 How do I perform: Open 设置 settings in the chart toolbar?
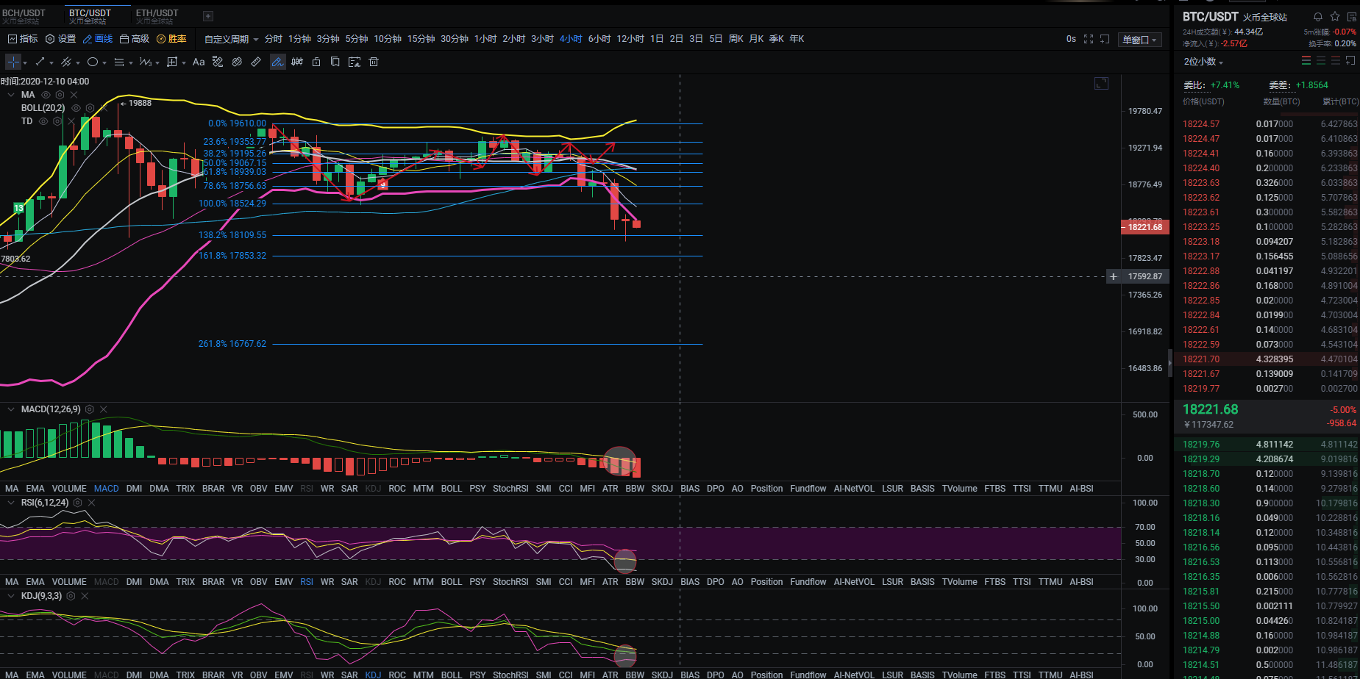click(60, 39)
